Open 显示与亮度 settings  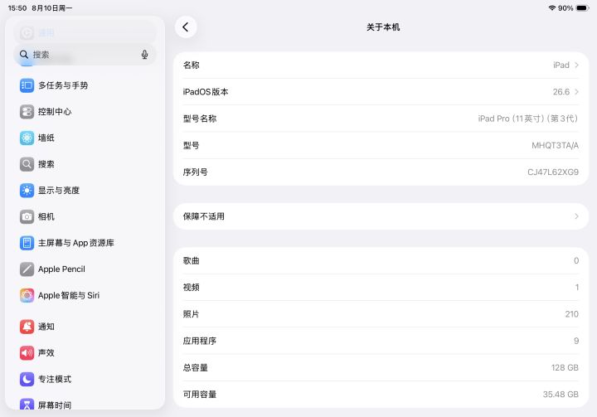[x=85, y=191]
